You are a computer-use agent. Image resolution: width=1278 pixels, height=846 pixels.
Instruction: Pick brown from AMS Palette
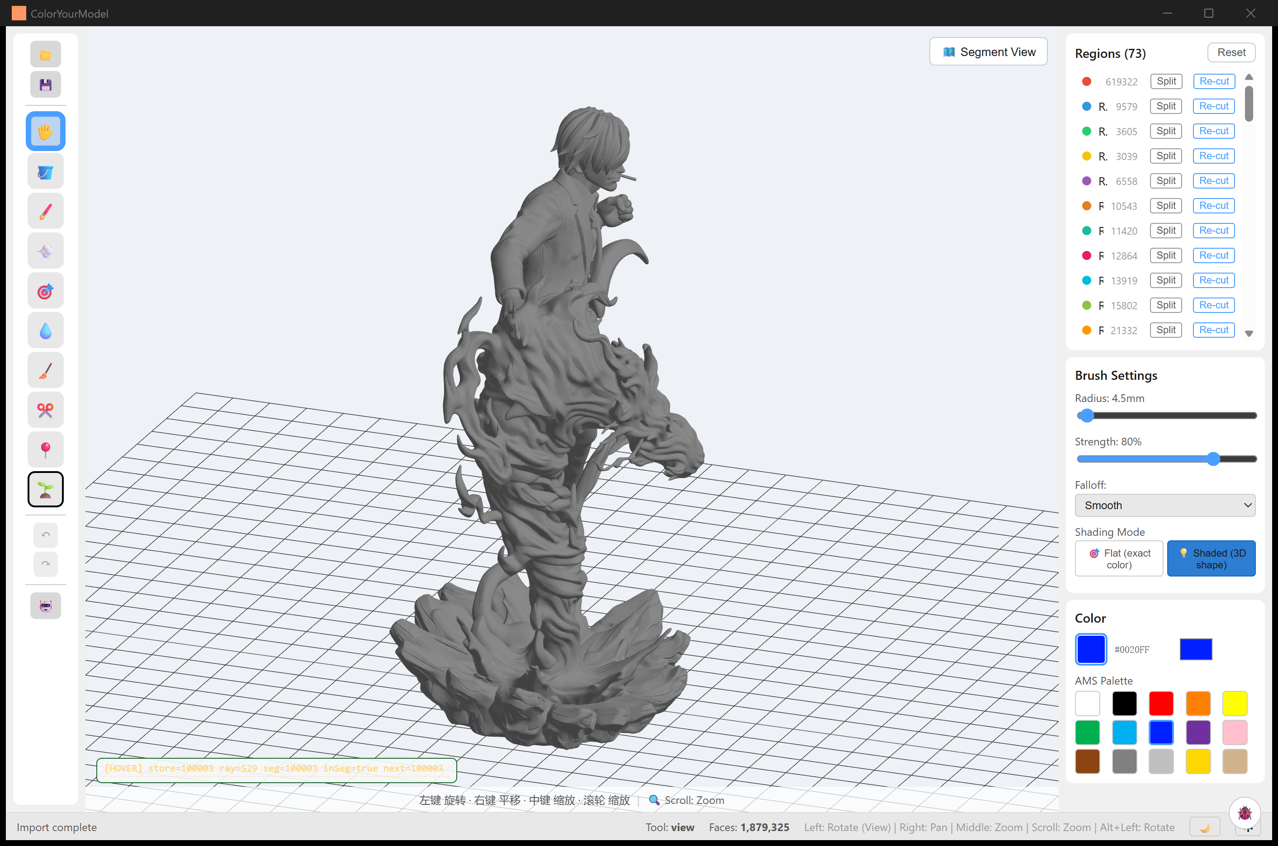tap(1087, 761)
